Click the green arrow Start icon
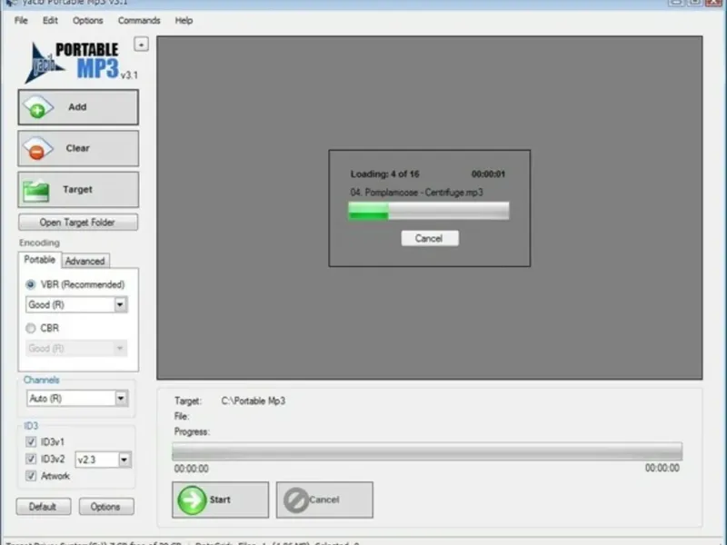This screenshot has height=545, width=727. pos(192,500)
